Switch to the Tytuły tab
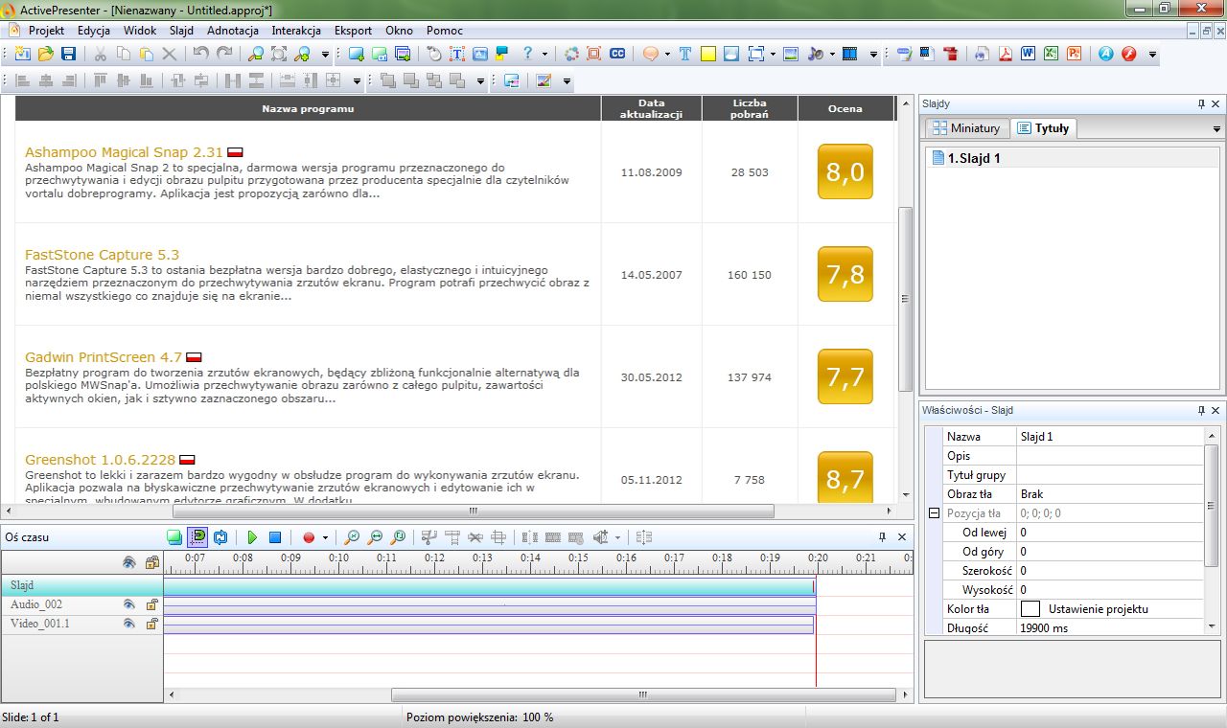This screenshot has width=1227, height=728. click(x=1044, y=127)
